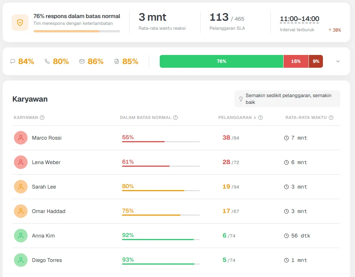Expand the channel breakdown chevron
This screenshot has width=355, height=277.
(x=338, y=61)
